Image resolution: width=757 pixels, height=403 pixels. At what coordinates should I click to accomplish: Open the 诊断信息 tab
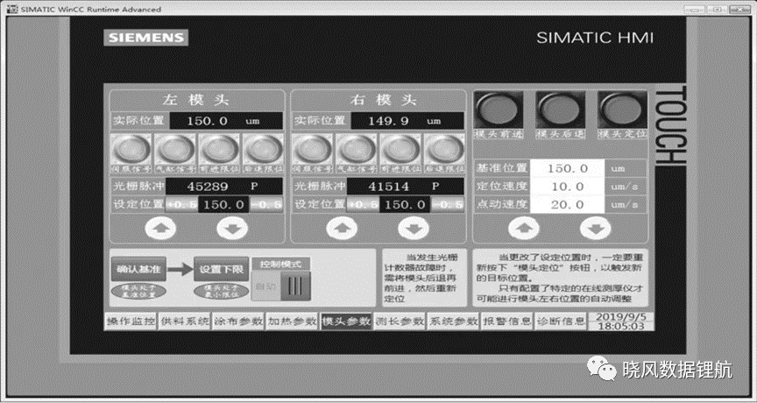coord(561,322)
